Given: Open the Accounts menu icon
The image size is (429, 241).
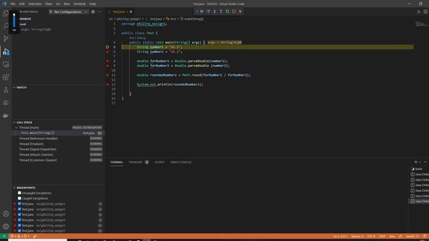Looking at the screenshot, I should tap(5, 214).
